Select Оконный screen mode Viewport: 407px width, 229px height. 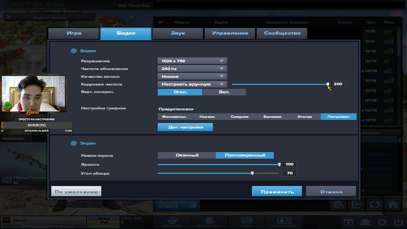coord(187,155)
